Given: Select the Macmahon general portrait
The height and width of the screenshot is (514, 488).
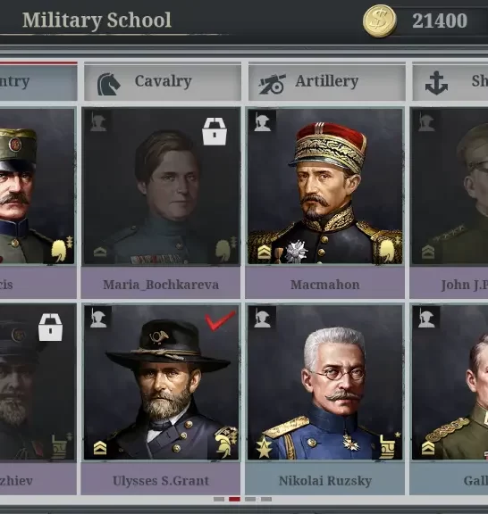Looking at the screenshot, I should 325,187.
